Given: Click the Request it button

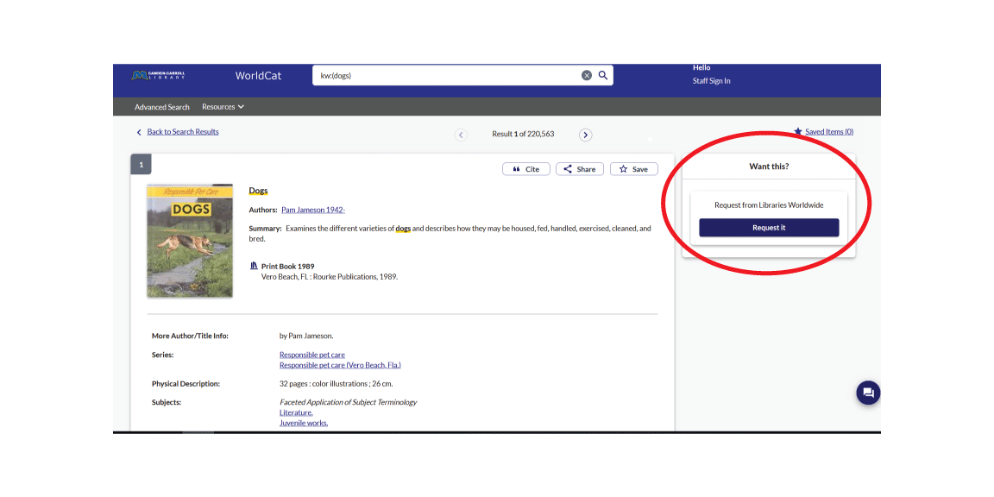Looking at the screenshot, I should pos(769,228).
